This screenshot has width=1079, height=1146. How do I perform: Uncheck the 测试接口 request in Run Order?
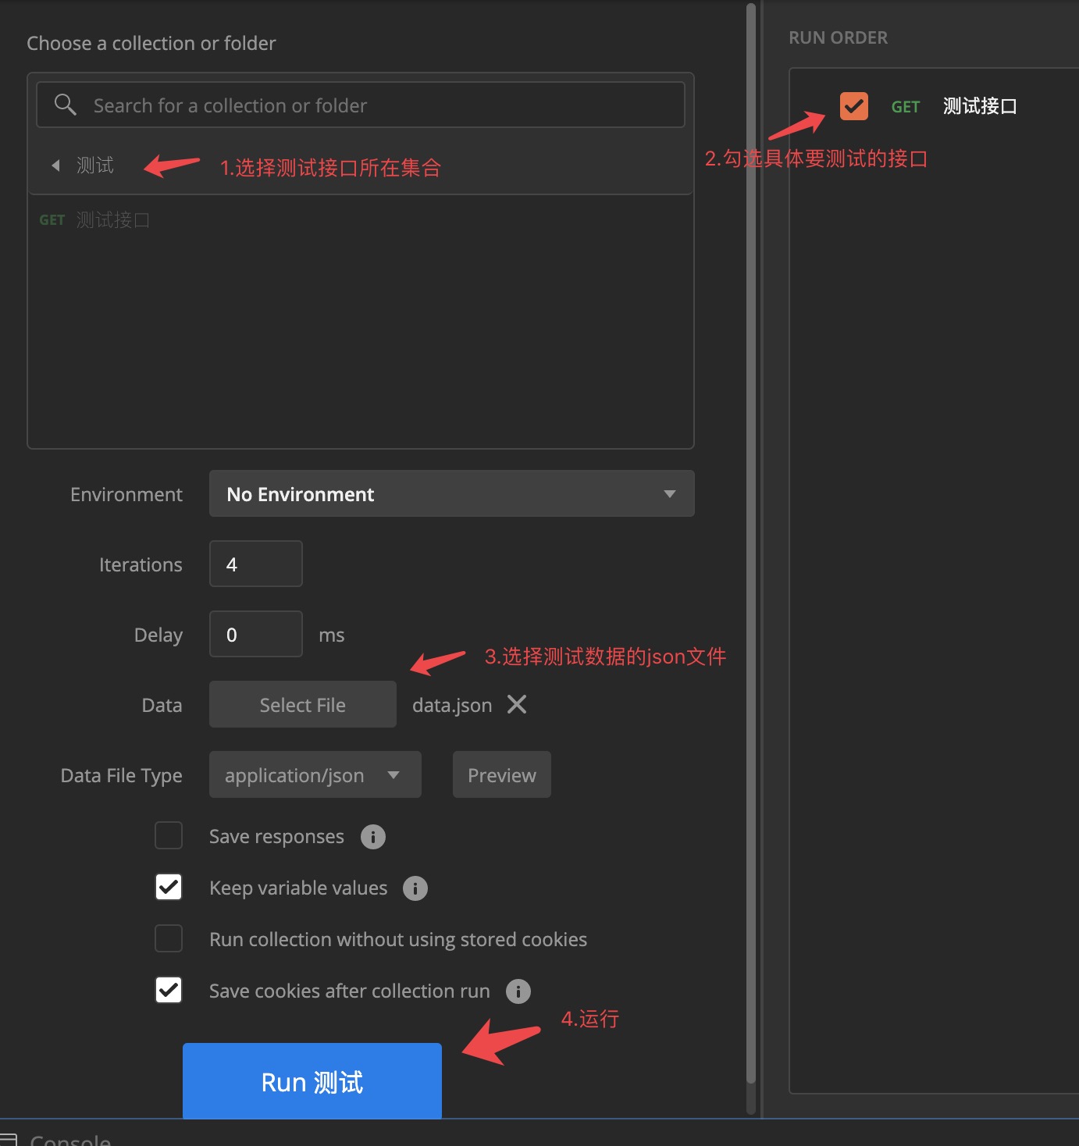(x=854, y=105)
